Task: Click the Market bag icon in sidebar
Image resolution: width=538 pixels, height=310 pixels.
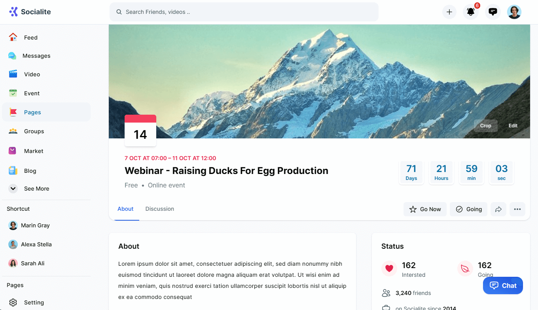Action: (x=13, y=151)
